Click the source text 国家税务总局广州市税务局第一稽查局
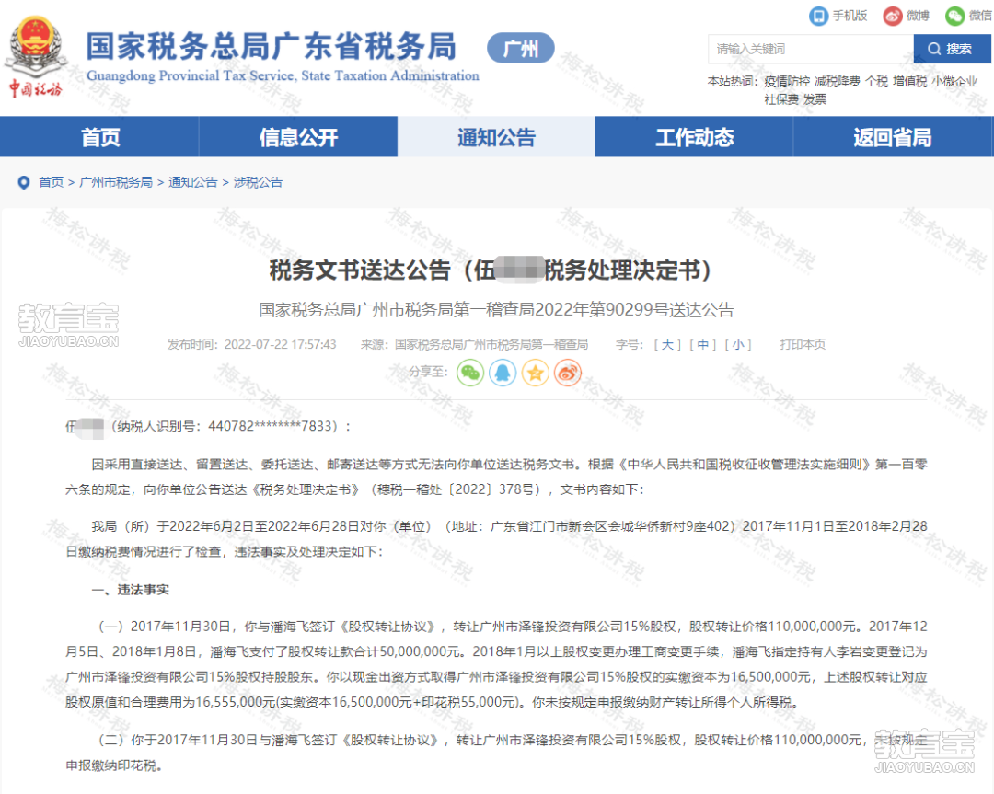The image size is (994, 794). [x=491, y=345]
